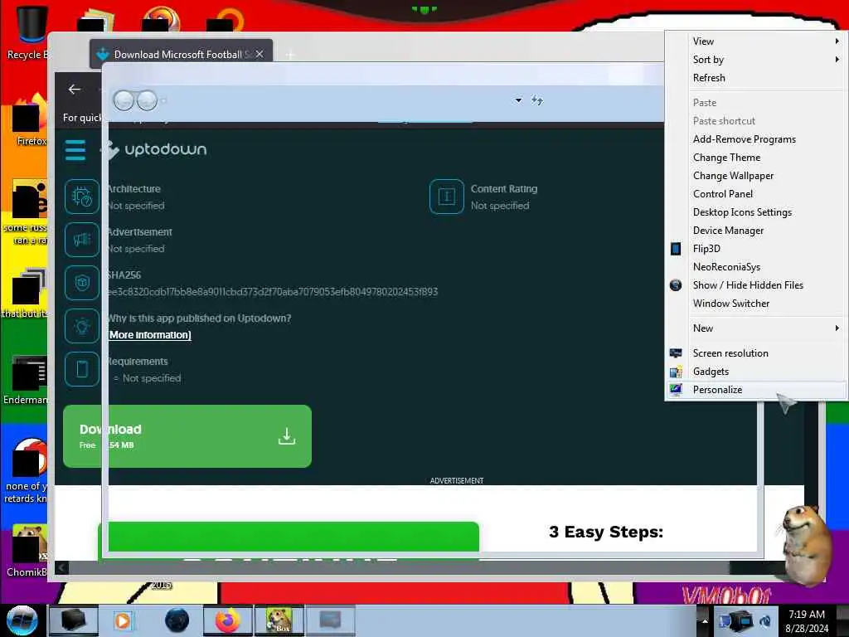
Task: Click the Screen resolution monitor icon
Action: [x=676, y=353]
